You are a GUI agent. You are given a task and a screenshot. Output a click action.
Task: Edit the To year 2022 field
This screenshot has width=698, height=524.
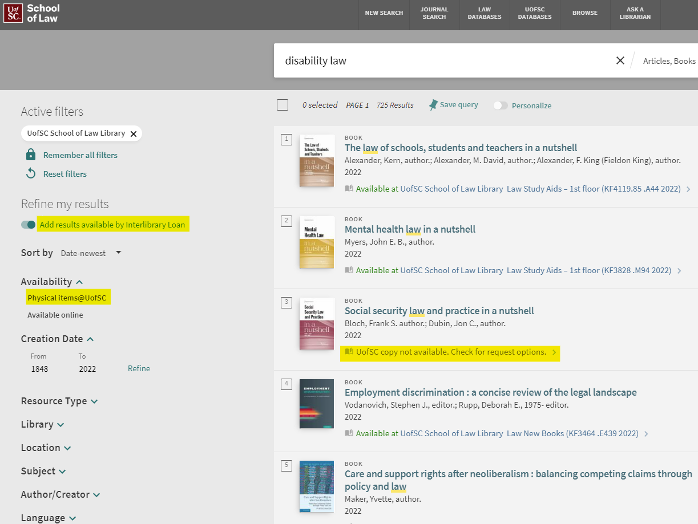(x=87, y=369)
